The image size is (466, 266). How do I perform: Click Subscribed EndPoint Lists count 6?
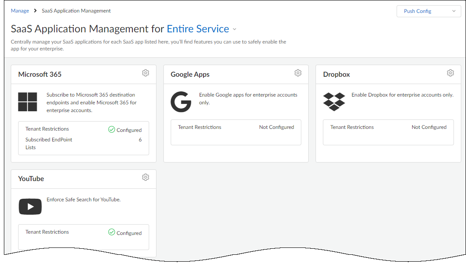click(x=140, y=140)
